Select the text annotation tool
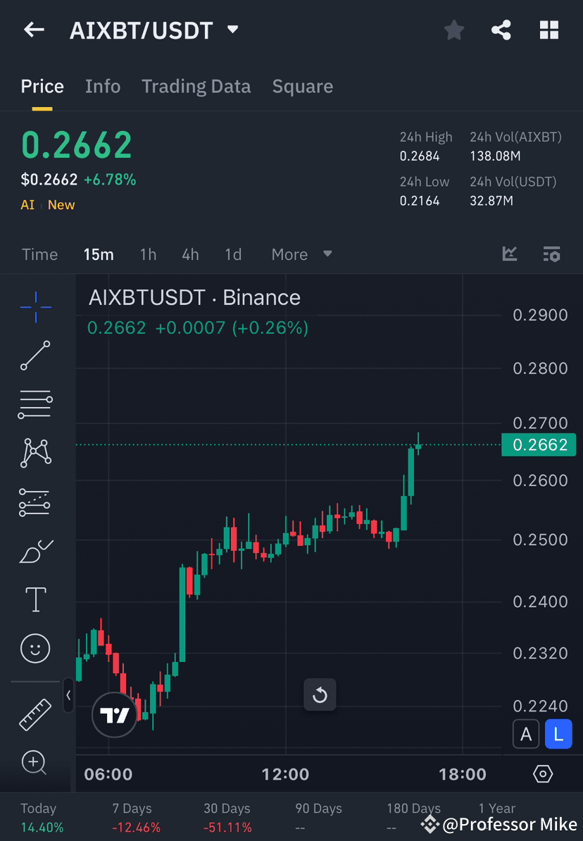583x841 pixels. point(35,599)
